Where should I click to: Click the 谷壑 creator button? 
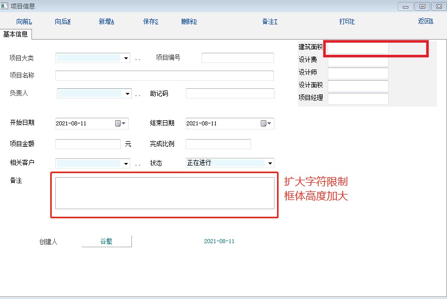point(107,241)
